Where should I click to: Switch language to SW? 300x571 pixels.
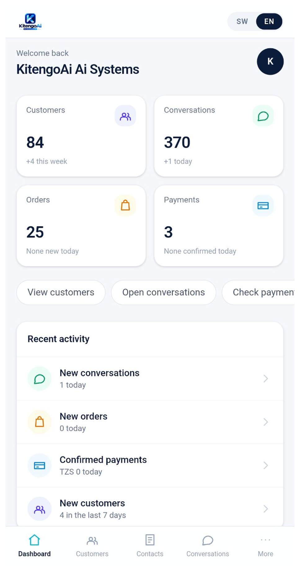click(242, 21)
